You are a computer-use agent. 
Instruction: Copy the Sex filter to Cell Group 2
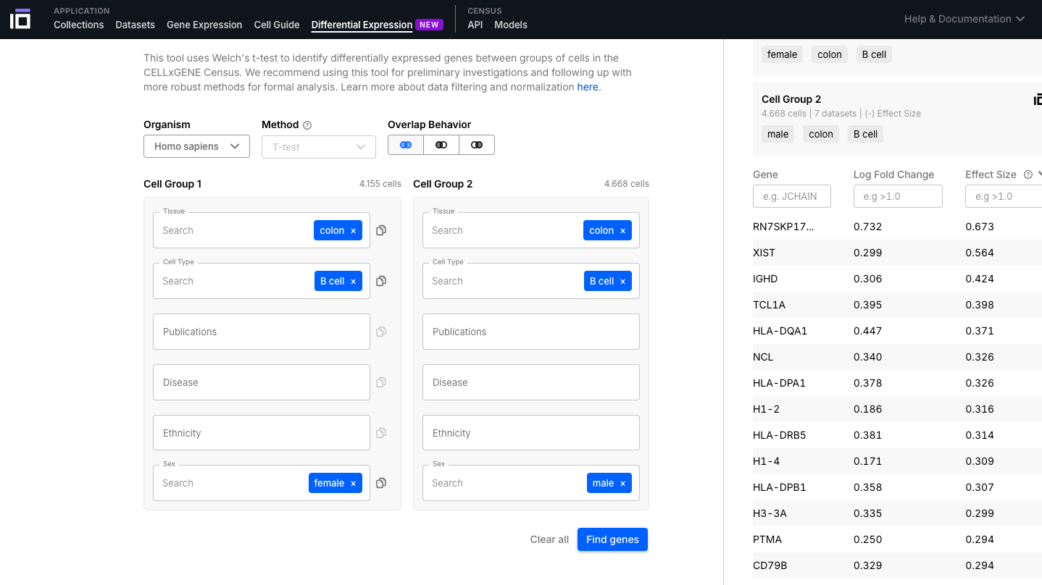[381, 483]
